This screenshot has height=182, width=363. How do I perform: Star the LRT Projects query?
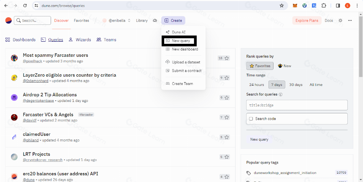227,157
